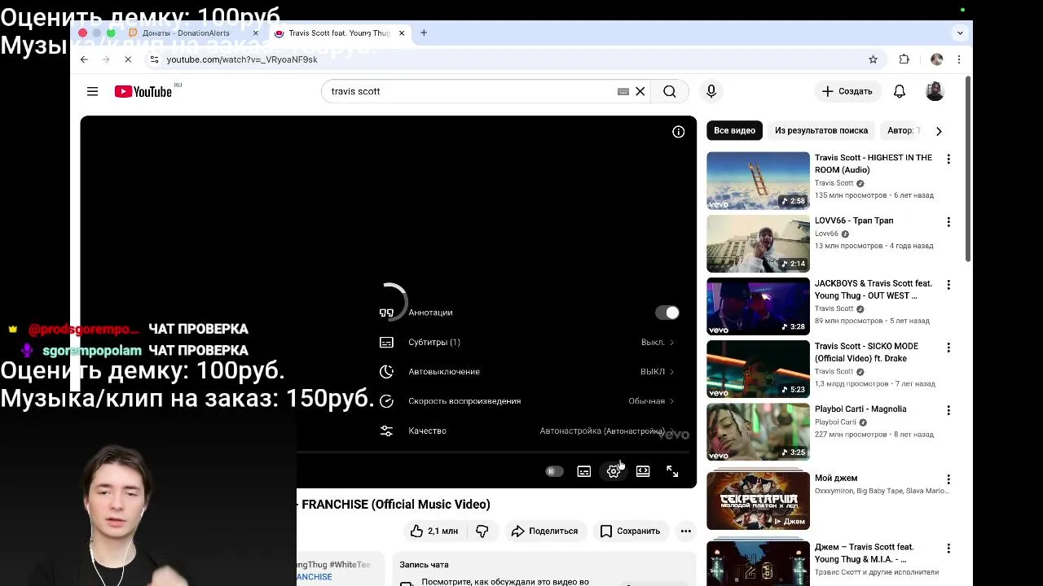
Task: Start voice search with the microphone
Action: [x=711, y=91]
